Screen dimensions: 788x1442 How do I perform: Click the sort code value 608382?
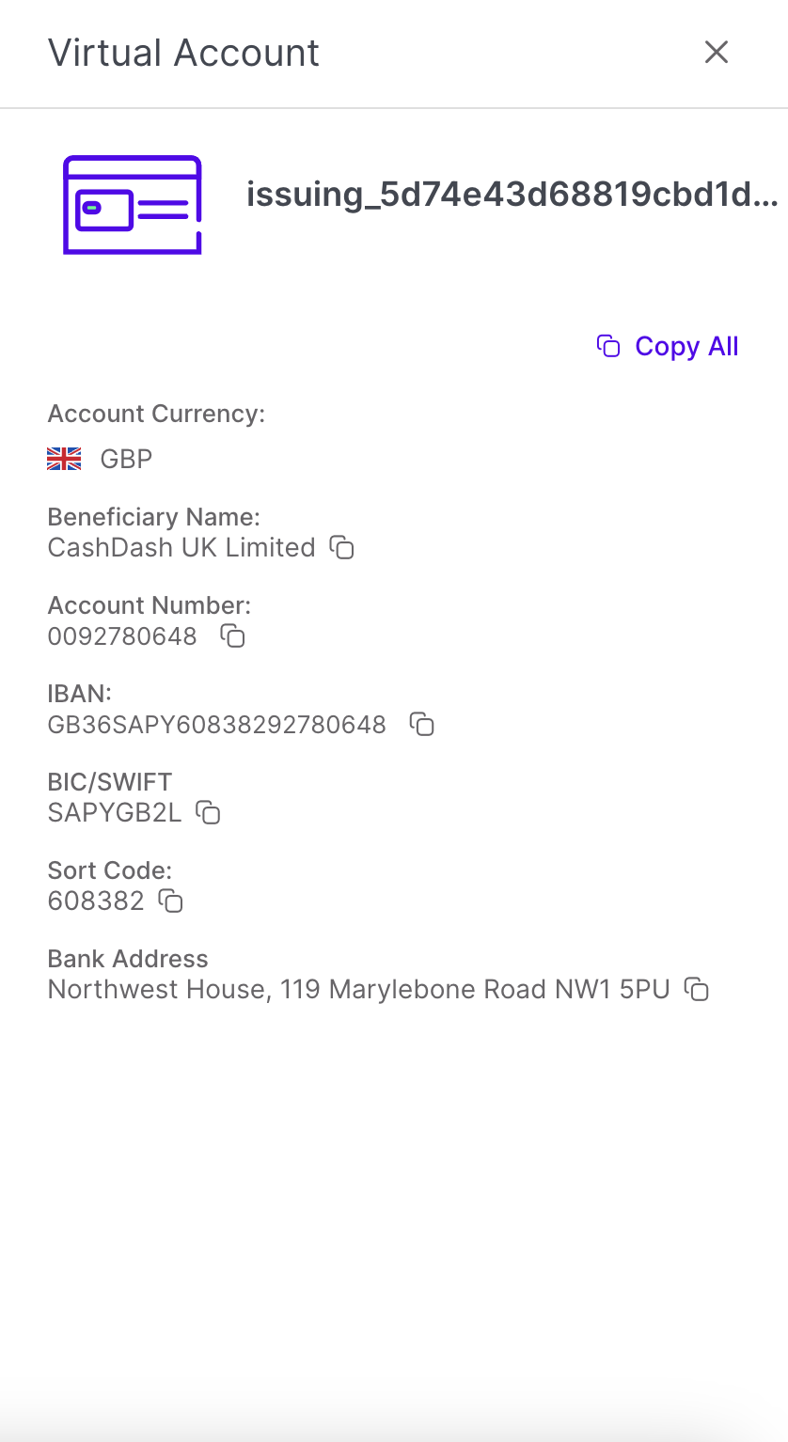(96, 901)
